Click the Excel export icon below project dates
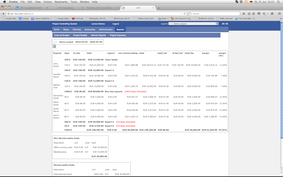Image resolution: width=283 pixels, height=177 pixels. 54,46
